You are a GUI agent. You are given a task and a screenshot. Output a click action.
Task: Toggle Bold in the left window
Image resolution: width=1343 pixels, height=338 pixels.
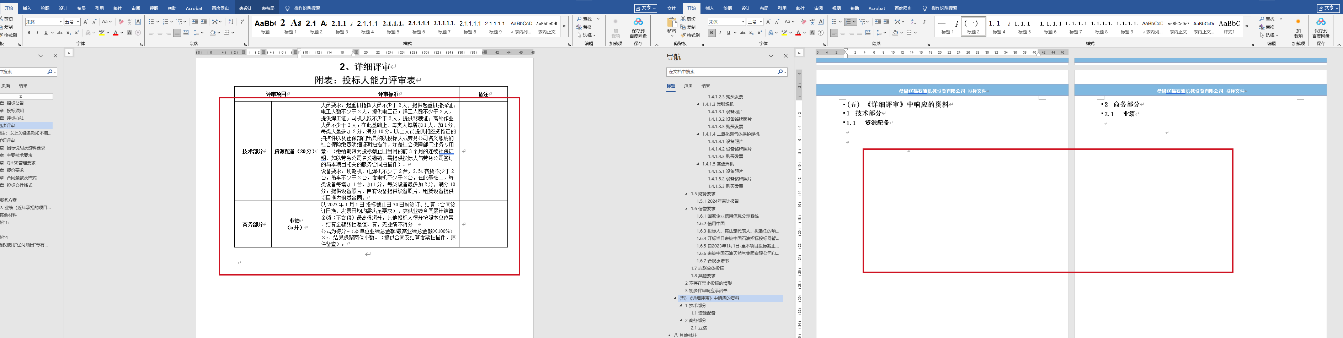[x=29, y=33]
